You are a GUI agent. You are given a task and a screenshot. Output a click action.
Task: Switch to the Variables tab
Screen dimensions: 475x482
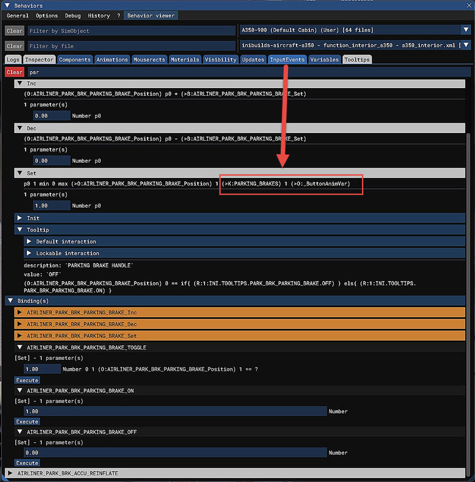click(324, 60)
